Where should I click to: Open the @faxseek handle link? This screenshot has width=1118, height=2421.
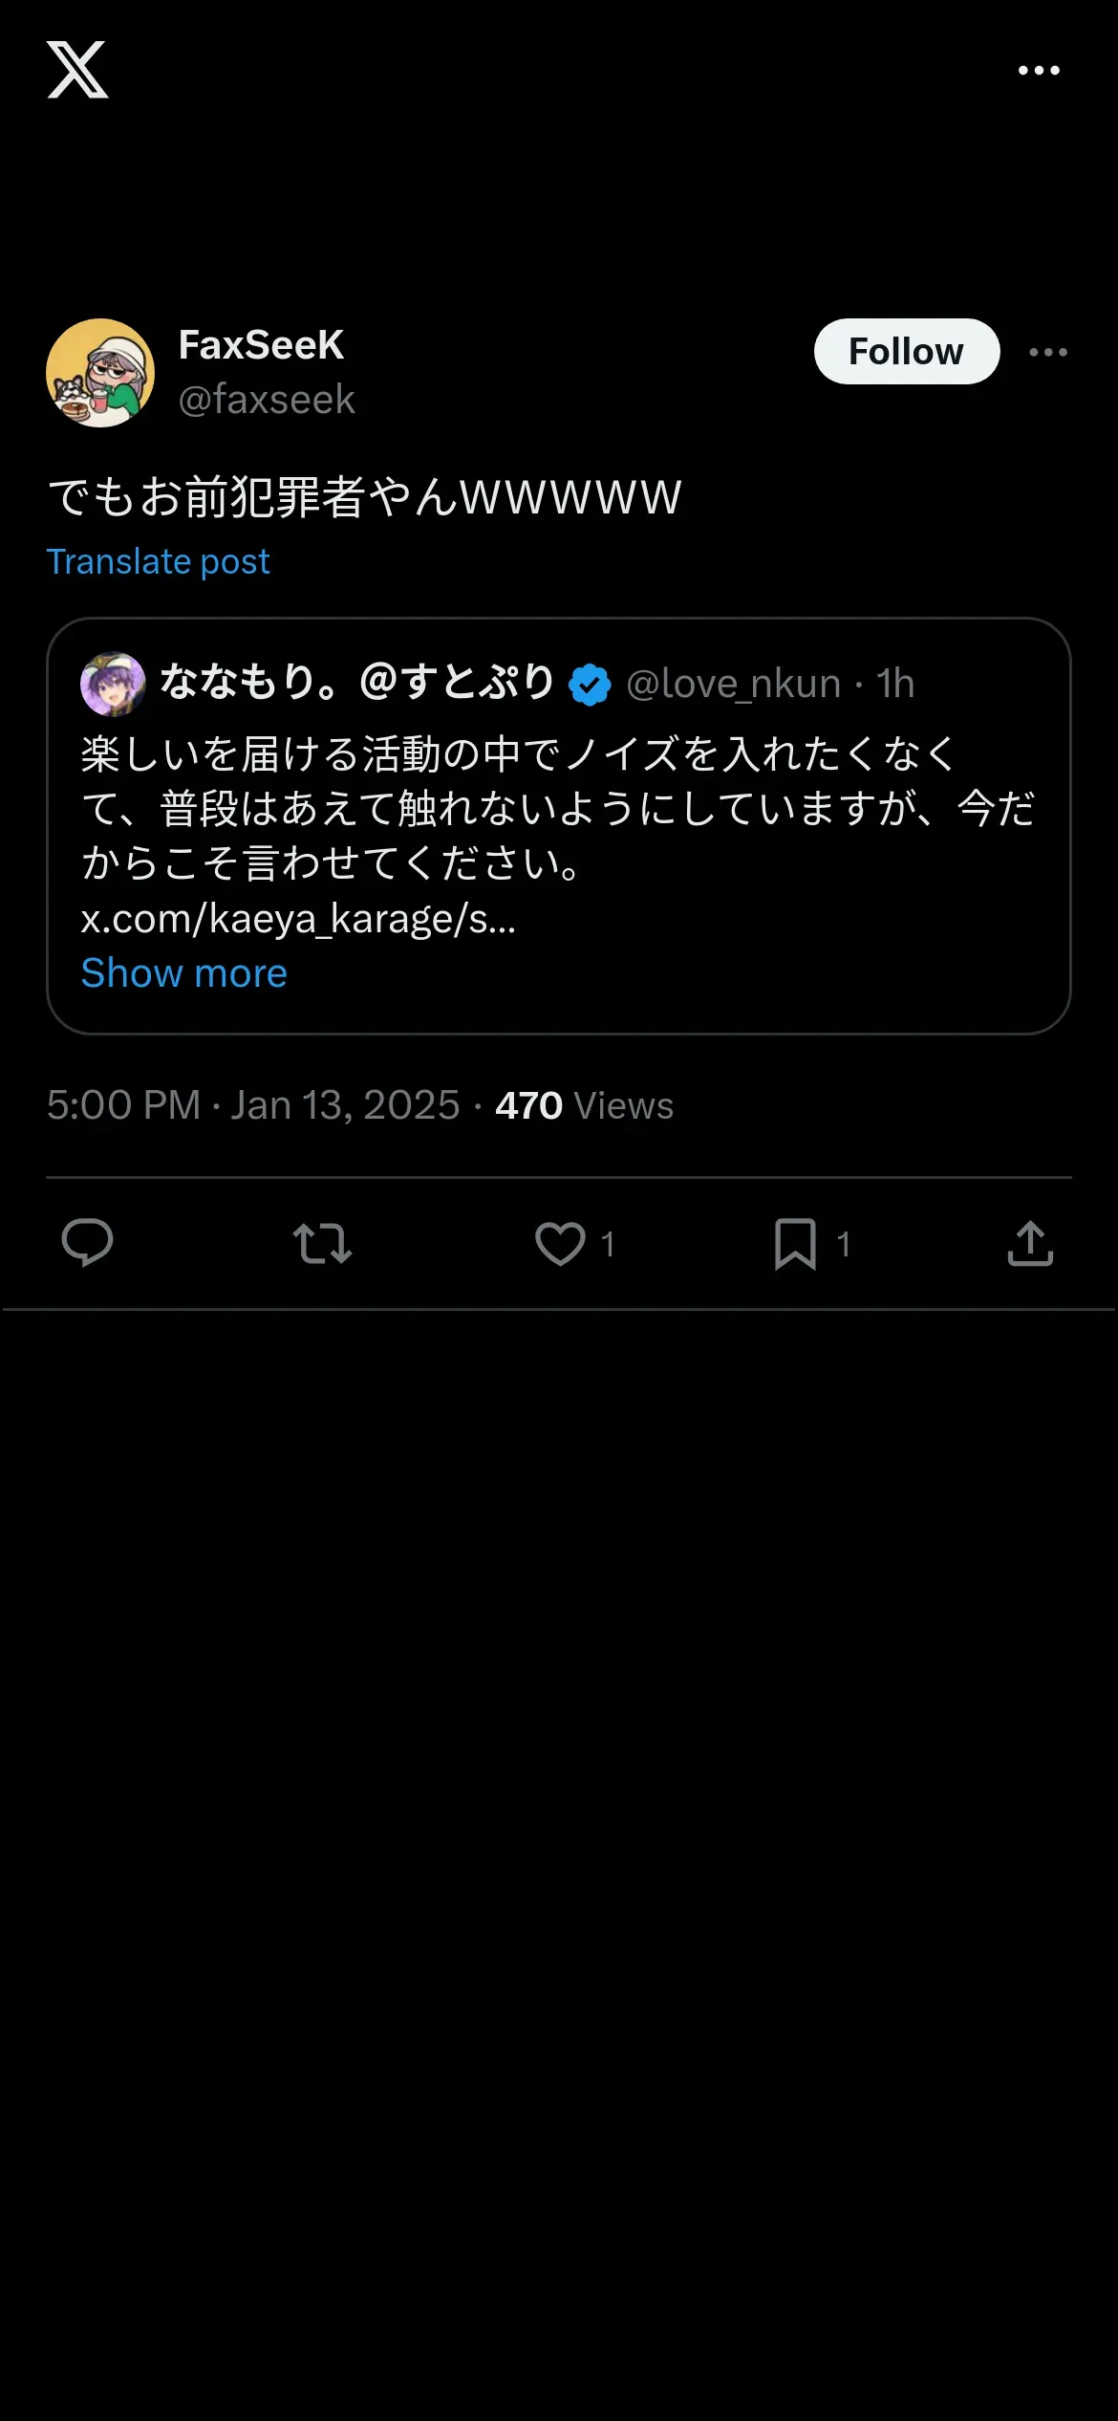267,400
